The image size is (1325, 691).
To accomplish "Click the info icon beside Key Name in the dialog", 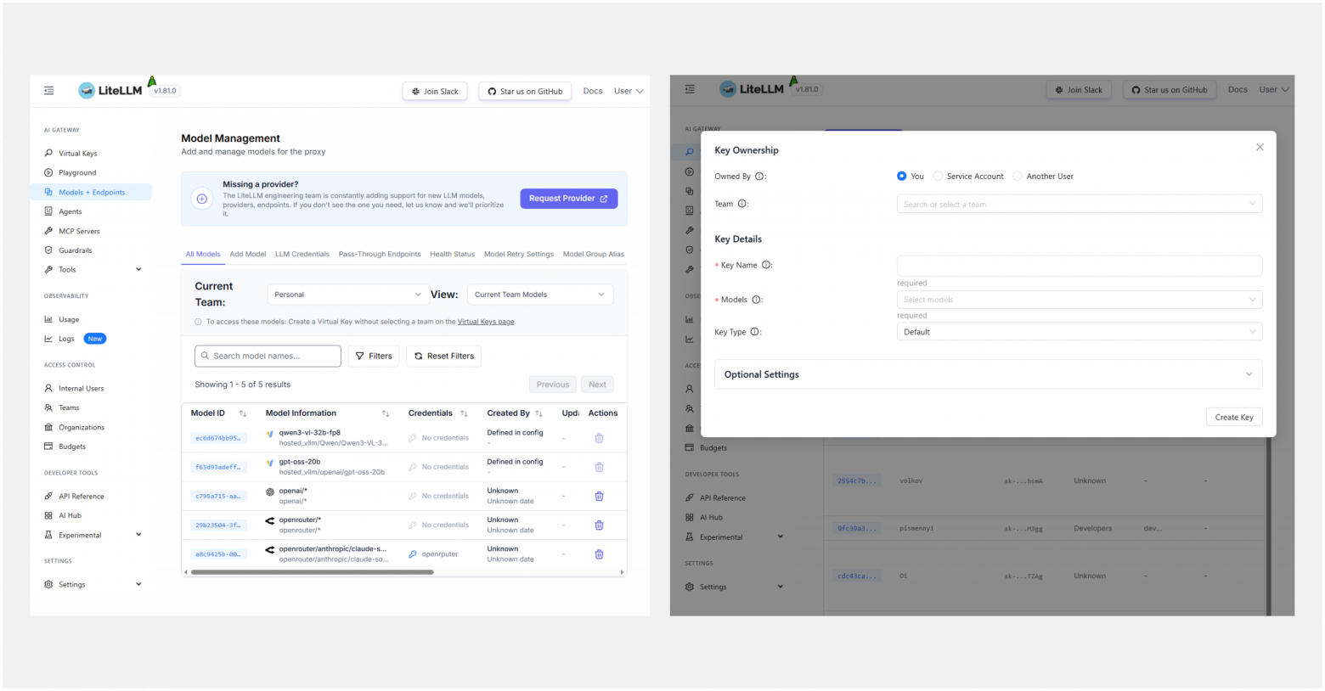I will tap(766, 265).
